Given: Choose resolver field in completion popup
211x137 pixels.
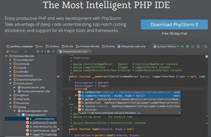Looking at the screenshot, I should point(129,110).
